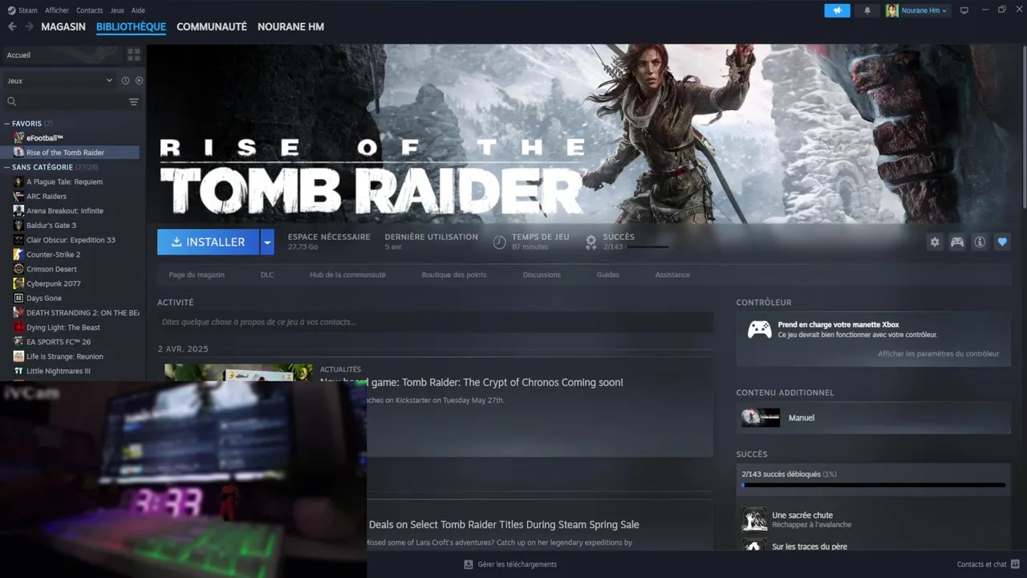1027x578 pixels.
Task: Select Crimson Desert in library
Action: tap(52, 269)
